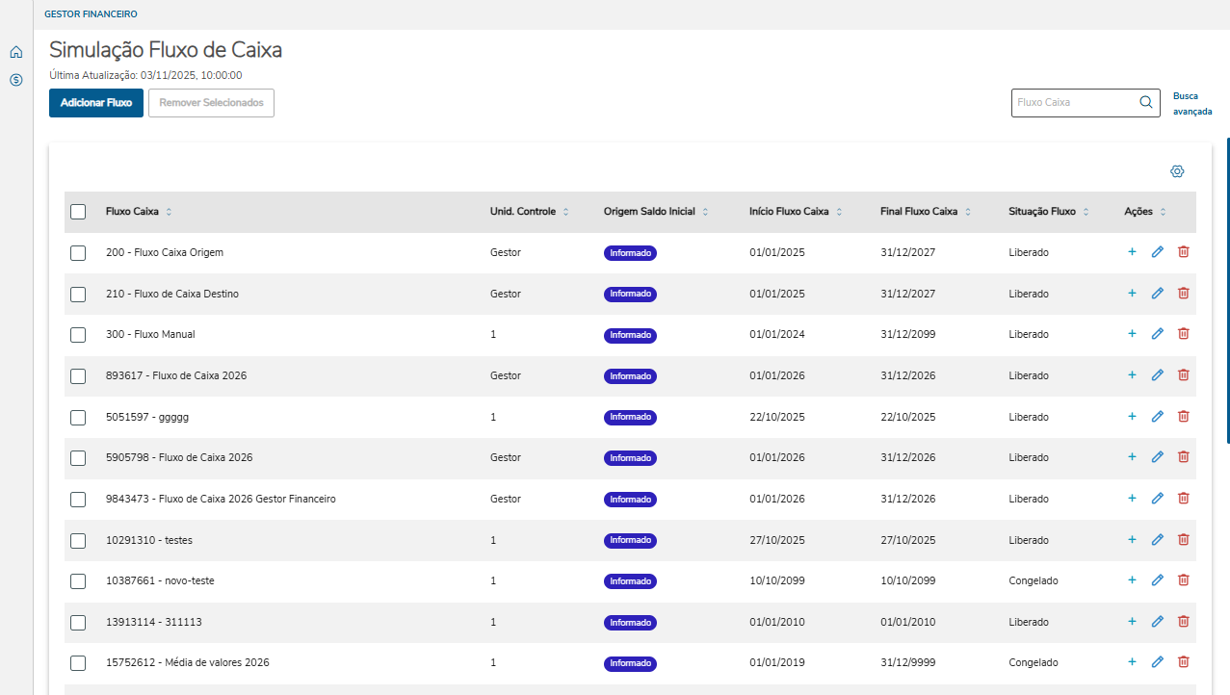The height and width of the screenshot is (695, 1230).
Task: Select checkbox for 10291310 - testes
Action: [x=78, y=541]
